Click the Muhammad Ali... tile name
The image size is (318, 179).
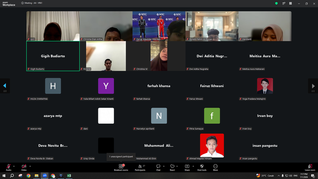[x=159, y=146]
